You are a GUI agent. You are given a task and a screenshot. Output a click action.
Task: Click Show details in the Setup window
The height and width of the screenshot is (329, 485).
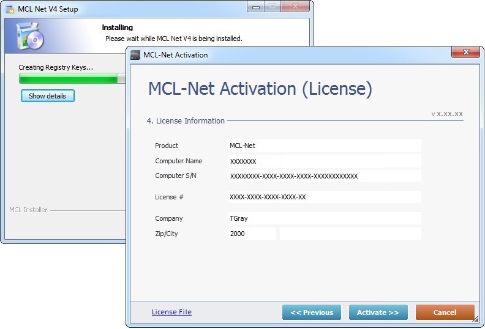pos(48,96)
